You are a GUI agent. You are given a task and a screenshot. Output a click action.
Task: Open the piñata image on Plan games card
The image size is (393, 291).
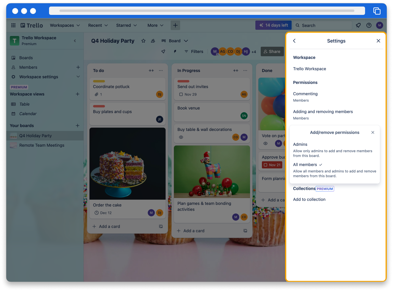(212, 172)
